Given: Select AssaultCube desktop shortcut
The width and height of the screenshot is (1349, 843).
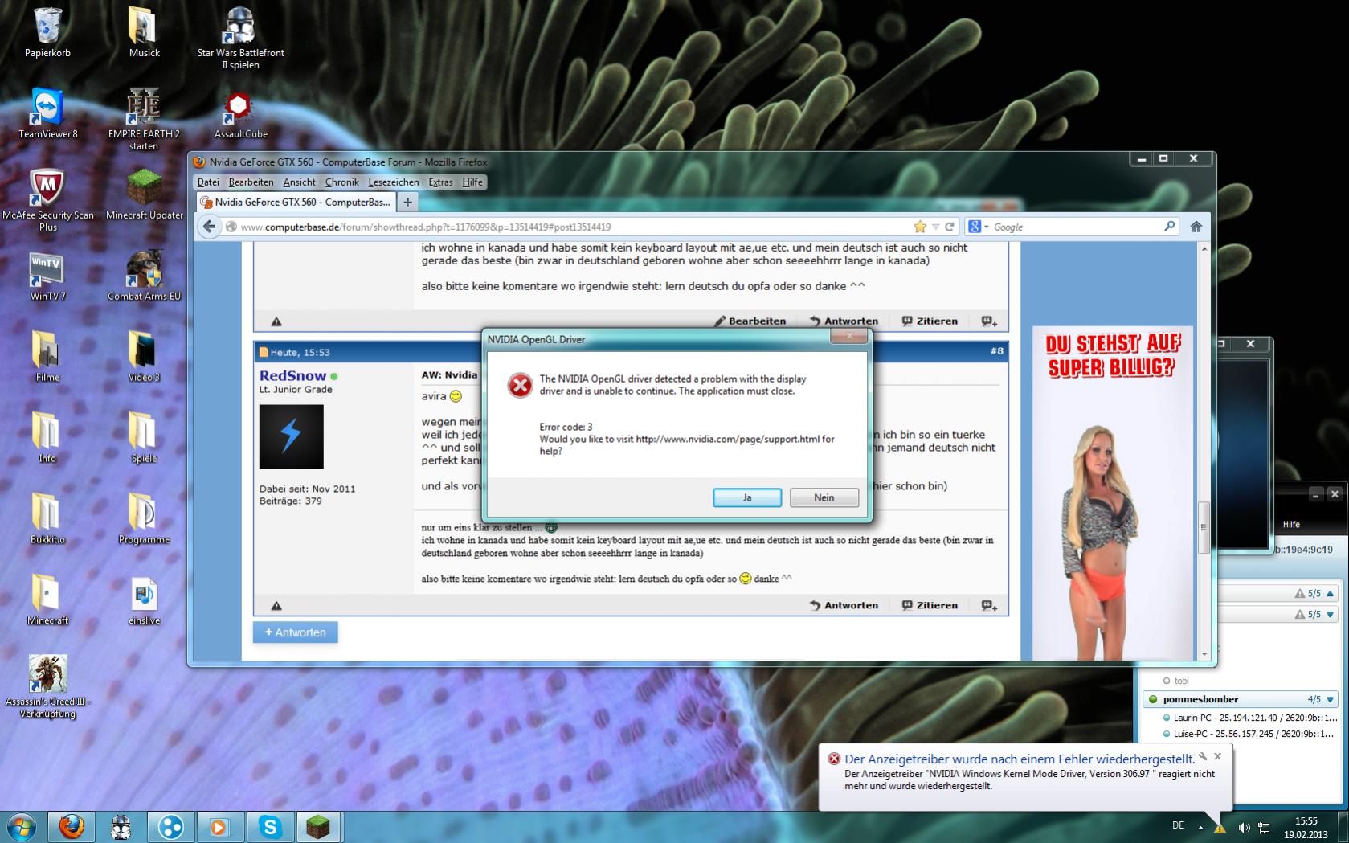Looking at the screenshot, I should [240, 114].
